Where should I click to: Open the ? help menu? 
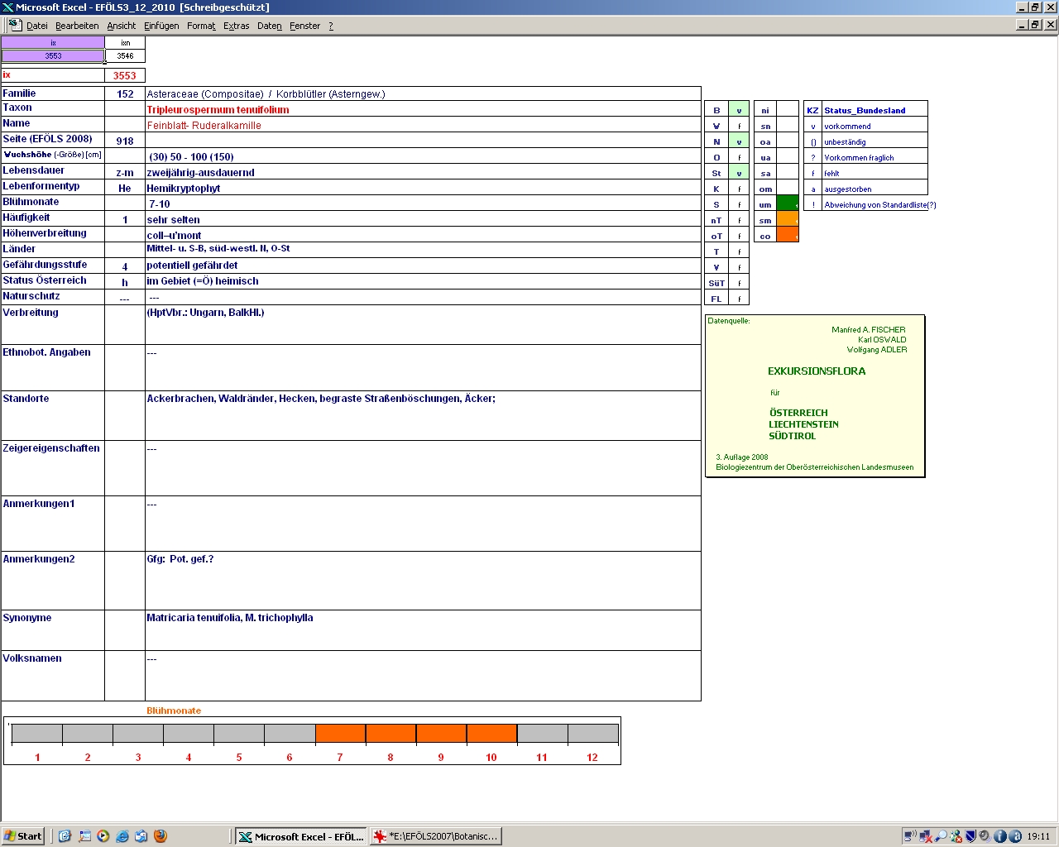331,26
